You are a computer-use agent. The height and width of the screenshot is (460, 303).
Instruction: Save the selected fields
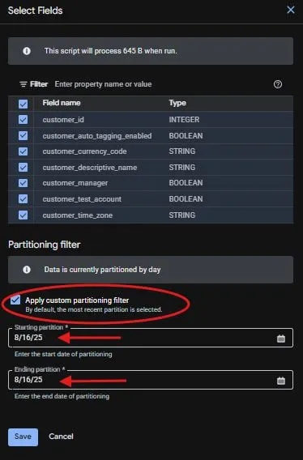point(23,437)
